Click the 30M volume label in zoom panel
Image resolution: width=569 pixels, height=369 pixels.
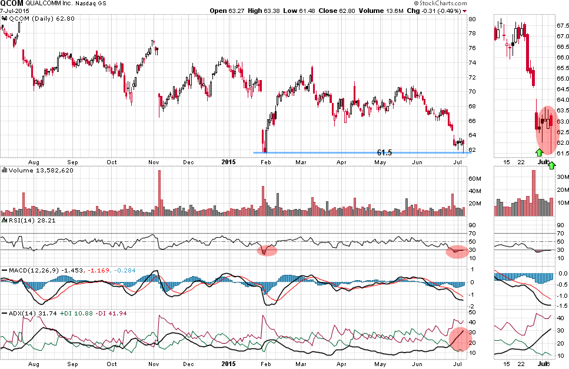click(563, 177)
